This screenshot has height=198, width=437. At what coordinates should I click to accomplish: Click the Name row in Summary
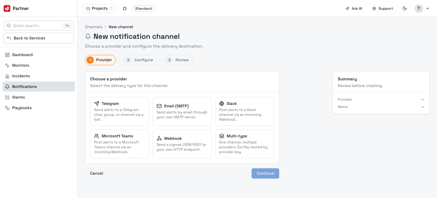381,107
